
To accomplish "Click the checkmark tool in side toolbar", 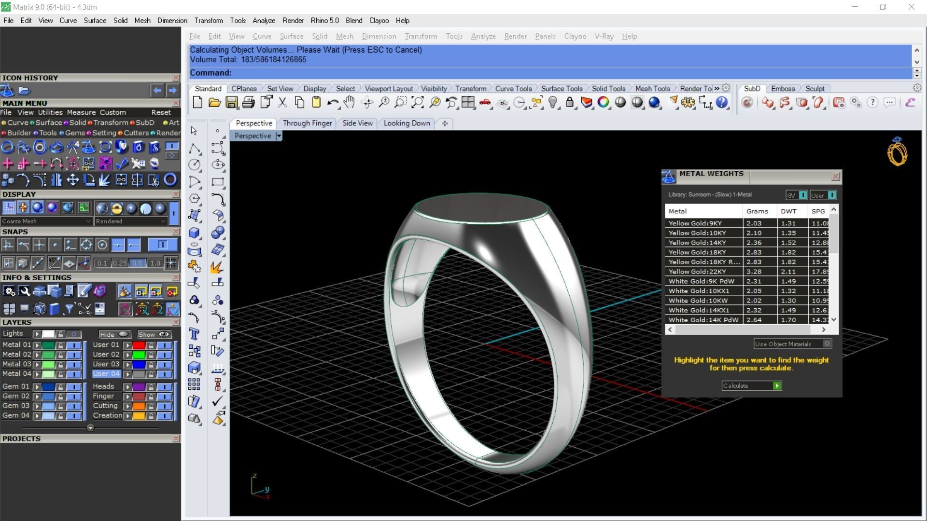I will coord(218,401).
